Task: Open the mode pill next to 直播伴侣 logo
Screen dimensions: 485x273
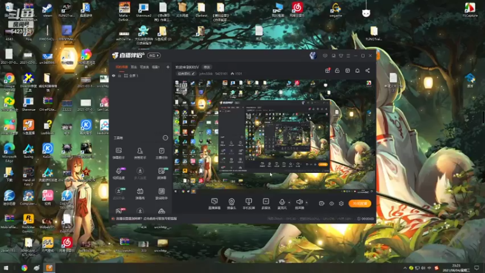Action: pyautogui.click(x=154, y=56)
